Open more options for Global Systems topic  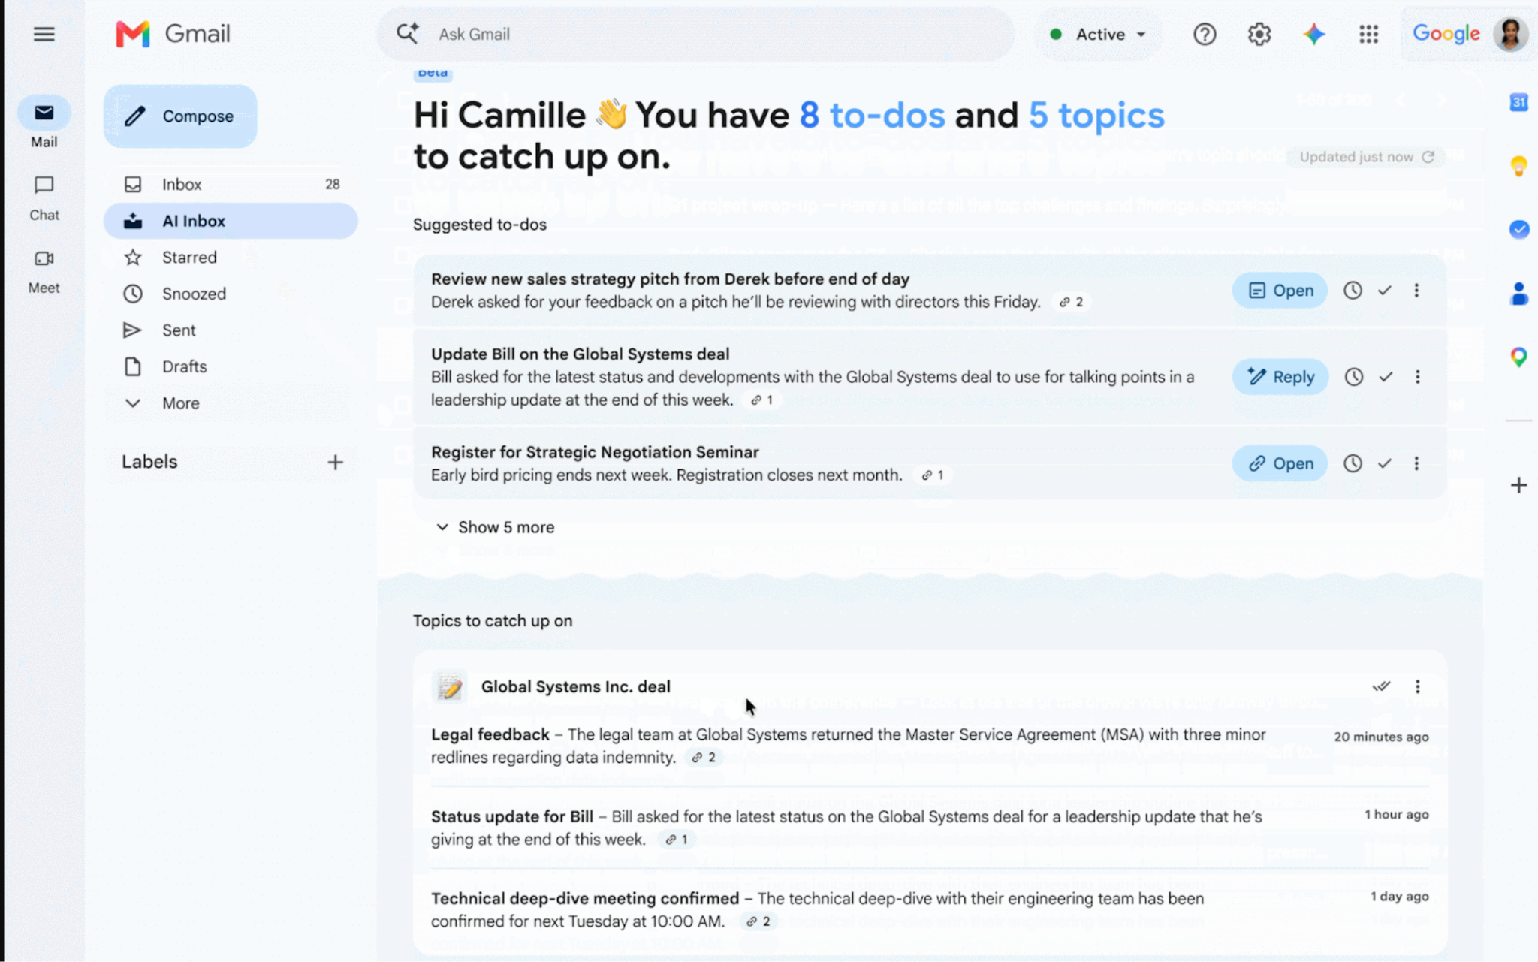tap(1417, 686)
